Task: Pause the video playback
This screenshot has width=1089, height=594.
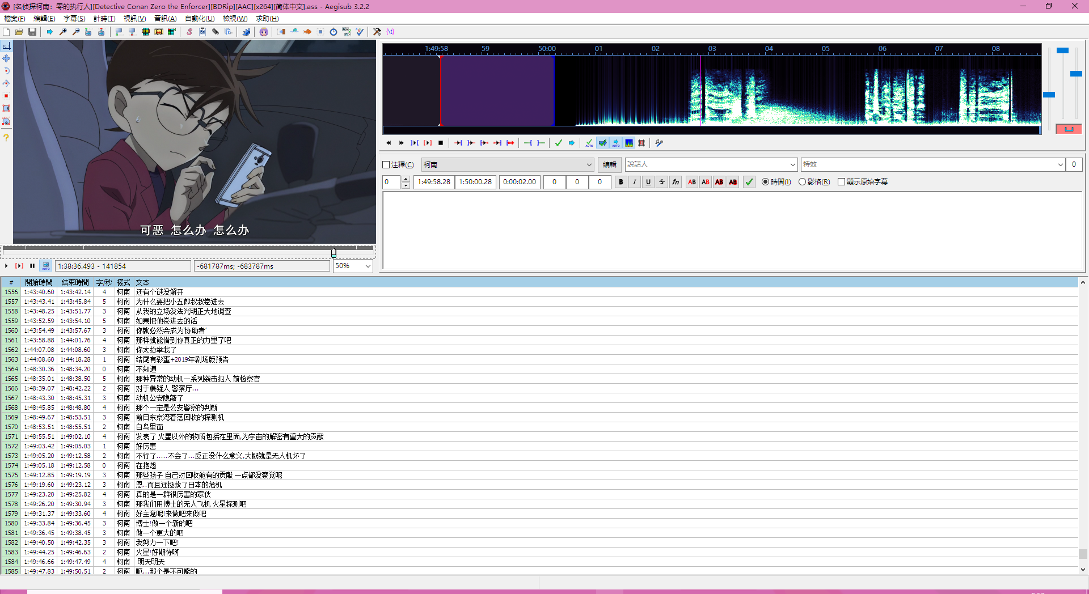Action: tap(32, 266)
